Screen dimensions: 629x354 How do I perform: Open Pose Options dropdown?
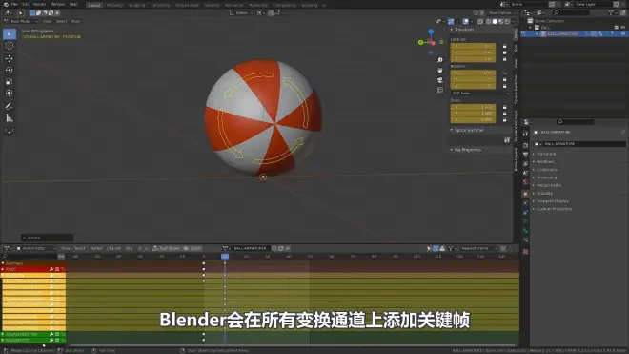pos(501,13)
